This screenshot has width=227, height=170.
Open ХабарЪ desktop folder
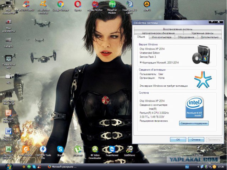pyautogui.click(x=9, y=43)
